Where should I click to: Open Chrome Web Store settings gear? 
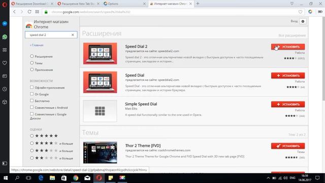pyautogui.click(x=303, y=21)
